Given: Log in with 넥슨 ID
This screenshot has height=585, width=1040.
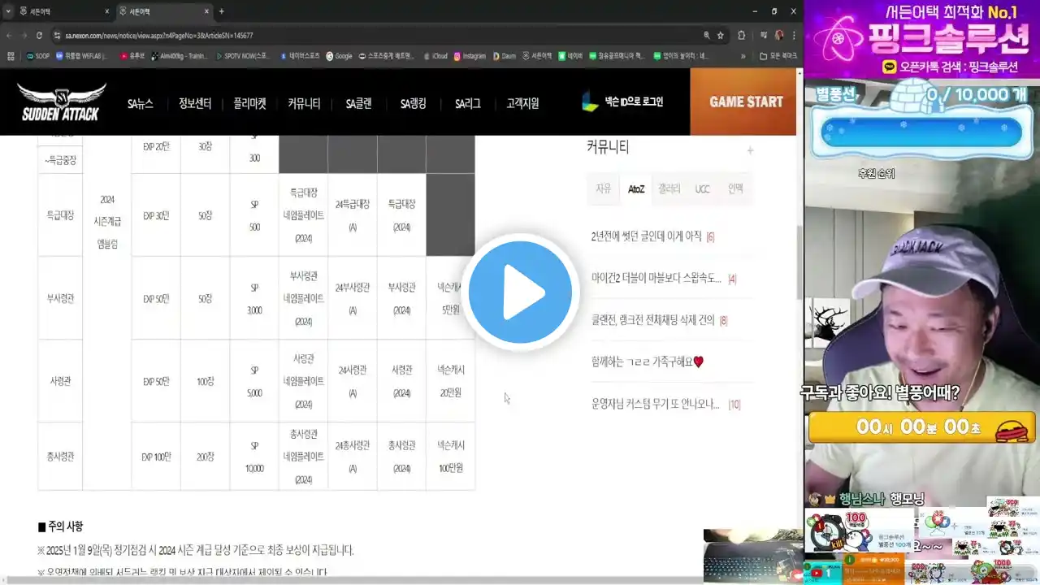Looking at the screenshot, I should point(622,102).
